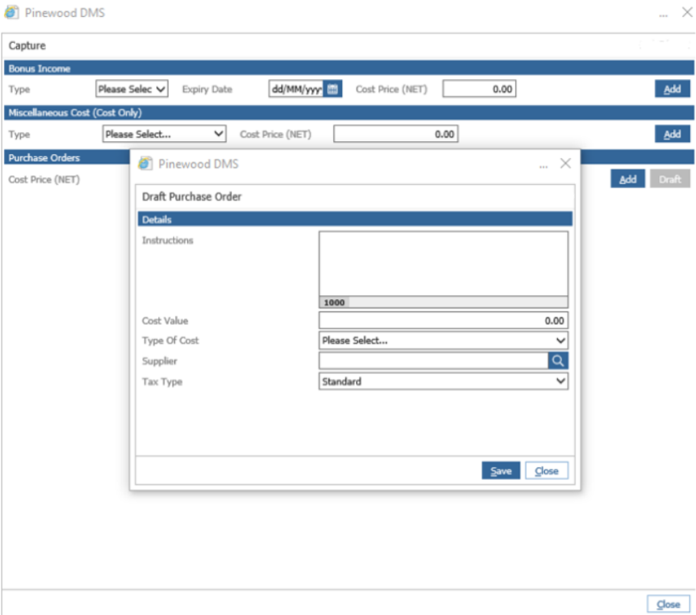Click Miscellaneous Cost Price (NET) field
696x615 pixels.
(x=396, y=134)
